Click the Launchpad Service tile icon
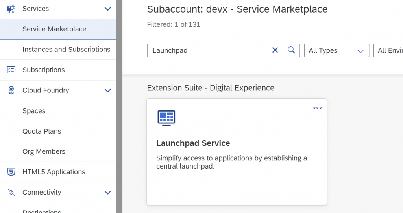The image size is (403, 213). (x=166, y=118)
